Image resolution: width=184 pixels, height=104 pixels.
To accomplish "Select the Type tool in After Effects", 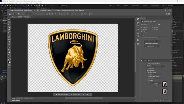I will tap(31, 5).
